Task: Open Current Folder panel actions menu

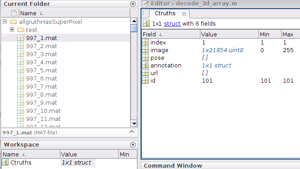Action: [x=133, y=4]
